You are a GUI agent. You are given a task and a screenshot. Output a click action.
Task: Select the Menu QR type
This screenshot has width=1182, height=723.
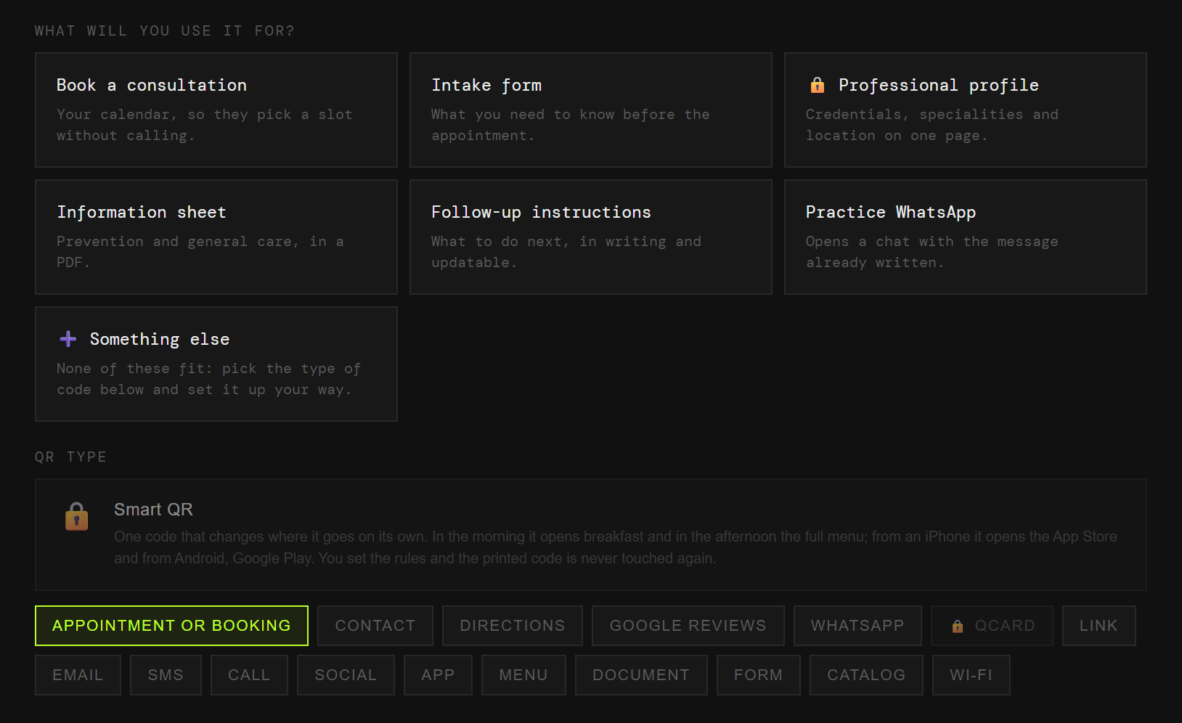coord(523,675)
